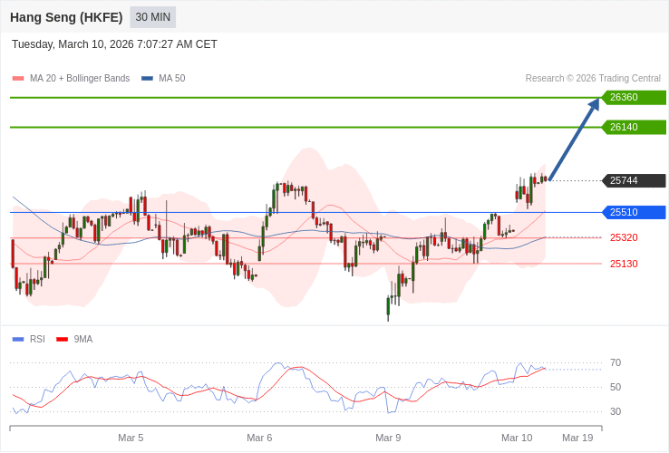This screenshot has height=453, width=669.
Task: Click the 25744 current price tag
Action: pos(634,181)
